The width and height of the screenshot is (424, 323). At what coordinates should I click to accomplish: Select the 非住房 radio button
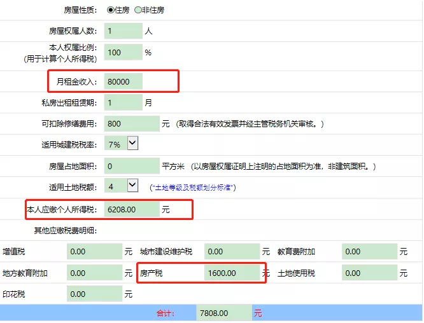tap(138, 10)
